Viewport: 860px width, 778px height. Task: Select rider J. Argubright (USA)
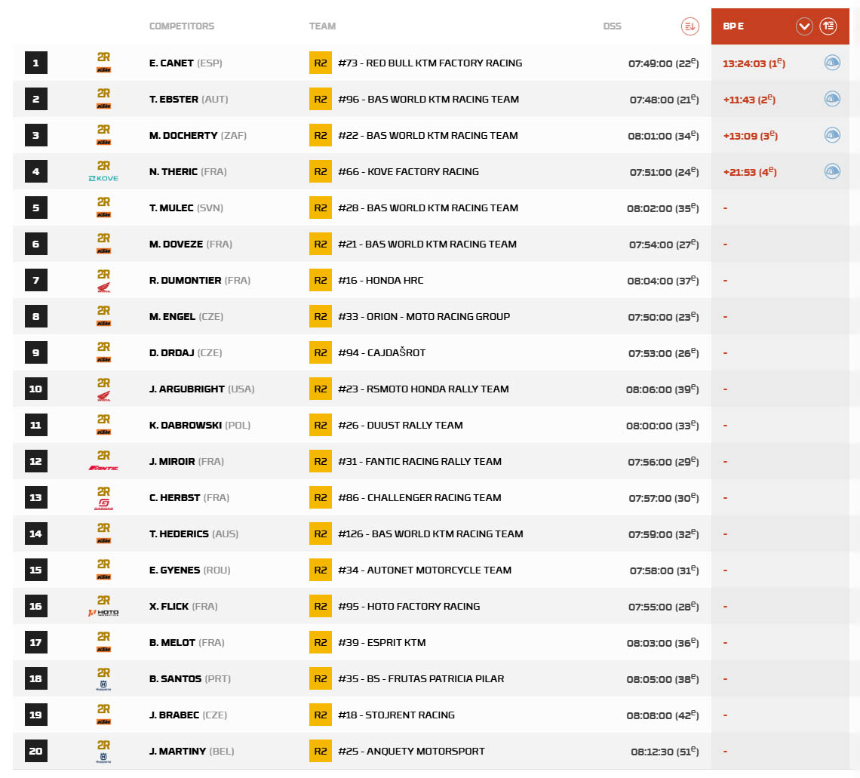(x=187, y=389)
